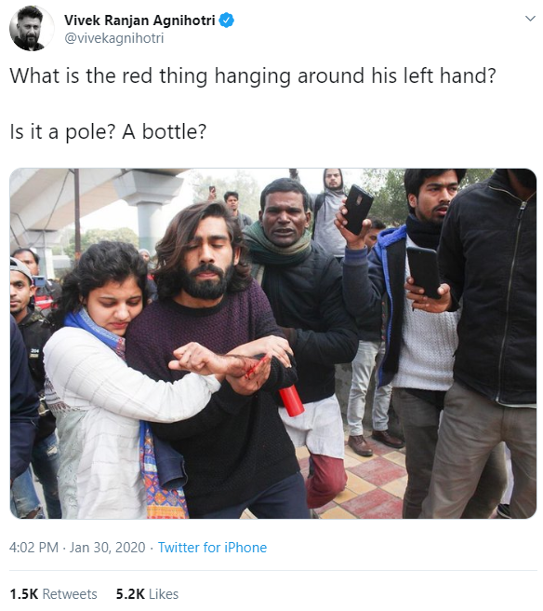This screenshot has width=543, height=611.
Task: Click the second phone held at the photo's right
Action: pyautogui.click(x=424, y=272)
